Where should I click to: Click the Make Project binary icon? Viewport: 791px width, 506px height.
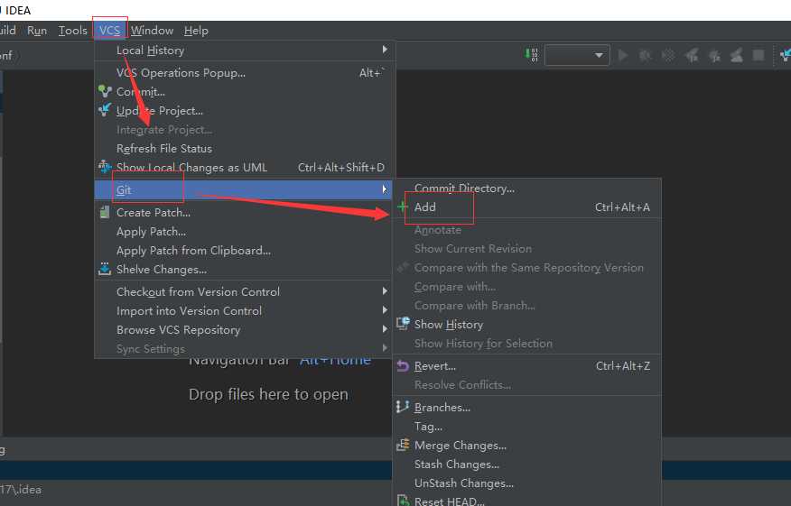click(532, 55)
